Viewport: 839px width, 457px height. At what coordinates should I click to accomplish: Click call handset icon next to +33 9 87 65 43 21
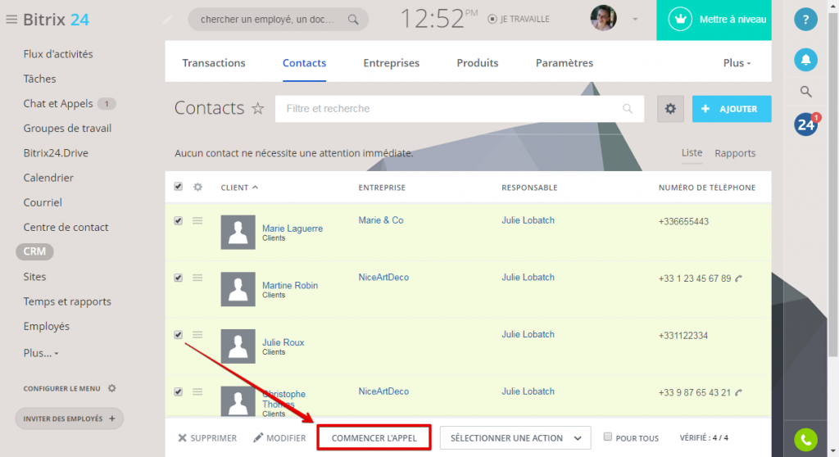(x=739, y=392)
